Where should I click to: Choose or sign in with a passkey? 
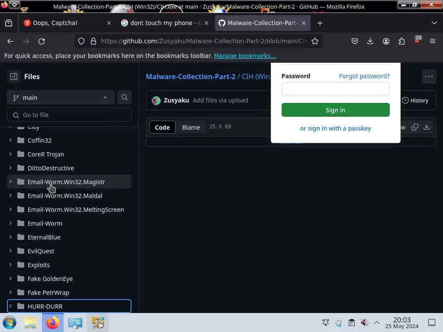(x=335, y=128)
